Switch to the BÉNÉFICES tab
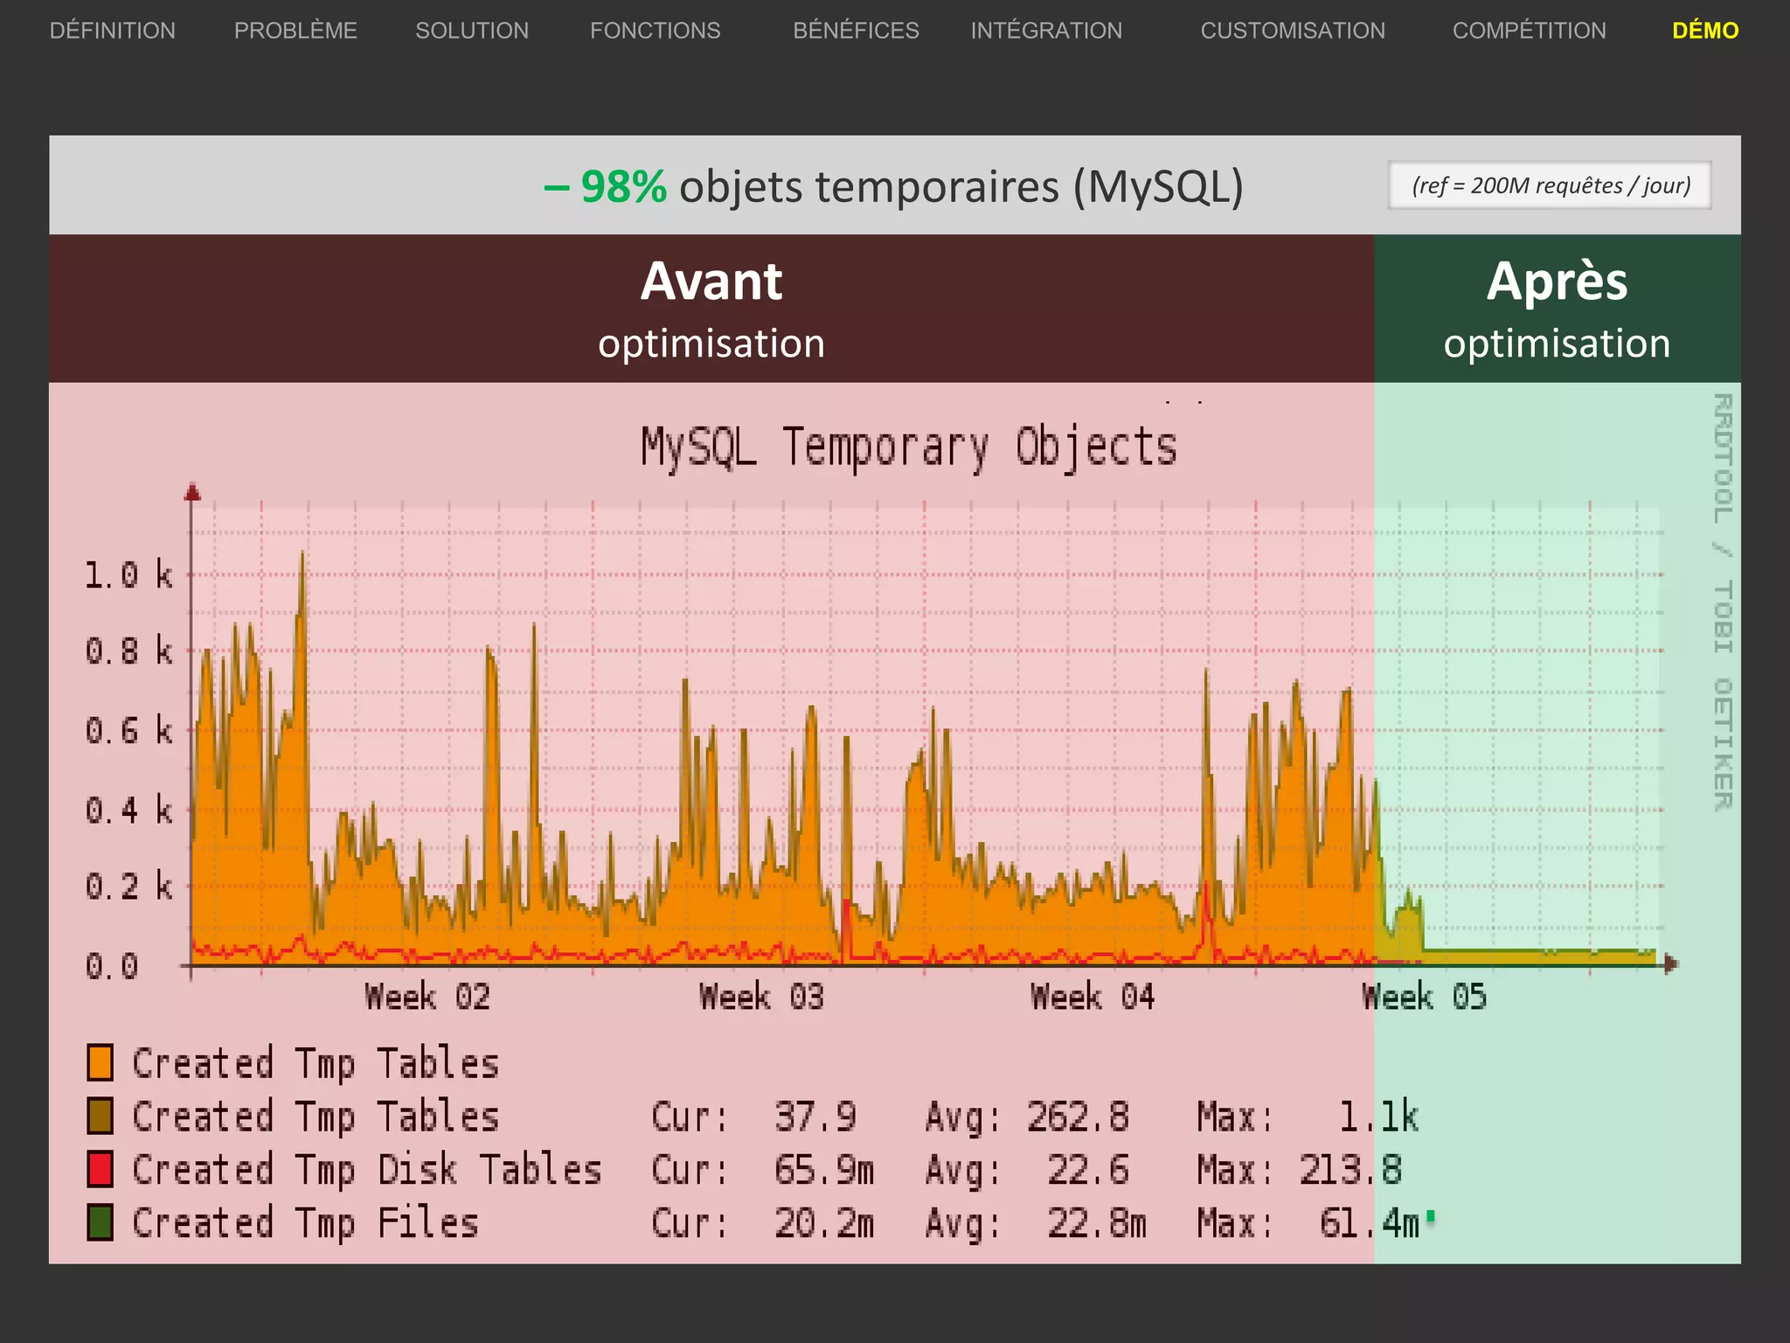 pyautogui.click(x=856, y=31)
